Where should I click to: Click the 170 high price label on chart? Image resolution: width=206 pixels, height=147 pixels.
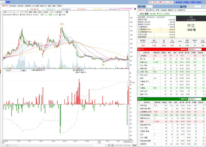click(62, 24)
